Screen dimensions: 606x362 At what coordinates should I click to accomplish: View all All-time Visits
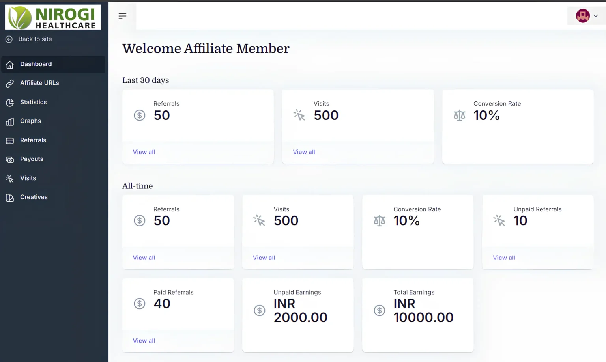pos(264,258)
